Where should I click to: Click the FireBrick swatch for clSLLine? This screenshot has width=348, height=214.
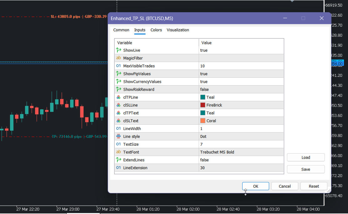[202, 105]
